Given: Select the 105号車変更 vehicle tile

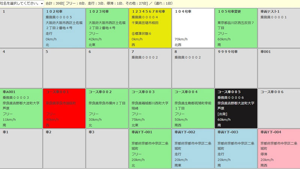Looking at the screenshot, I should point(236,28).
